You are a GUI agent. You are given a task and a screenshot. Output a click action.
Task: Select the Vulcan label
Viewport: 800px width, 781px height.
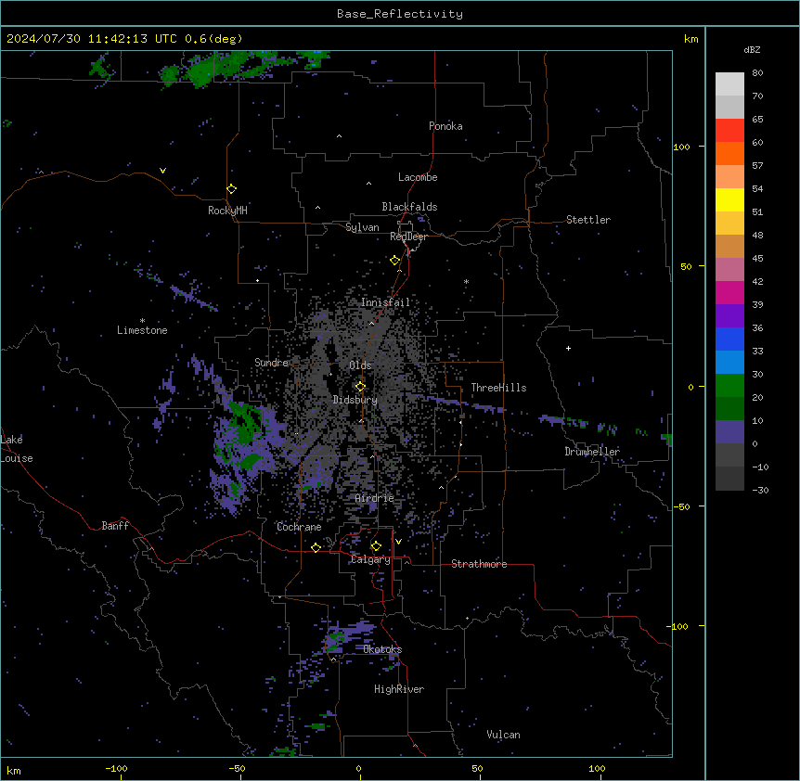point(503,735)
